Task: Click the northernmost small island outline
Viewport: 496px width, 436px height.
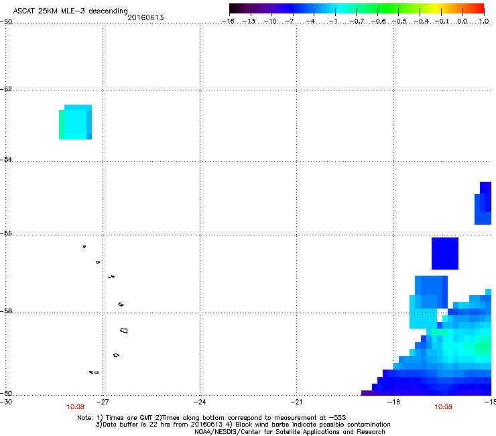Action: [x=84, y=246]
